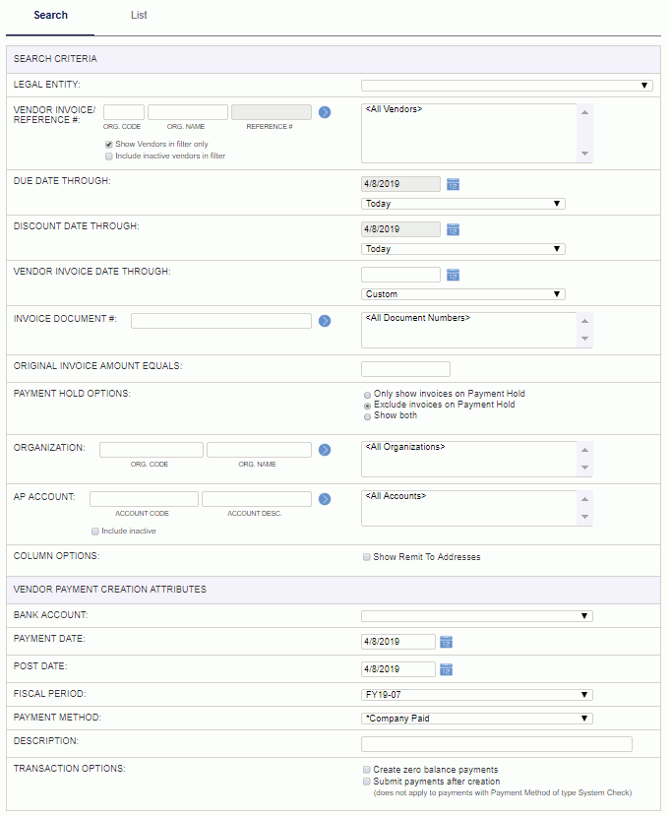Click the AP Account filter arrow button
The height and width of the screenshot is (816, 670).
tap(325, 499)
